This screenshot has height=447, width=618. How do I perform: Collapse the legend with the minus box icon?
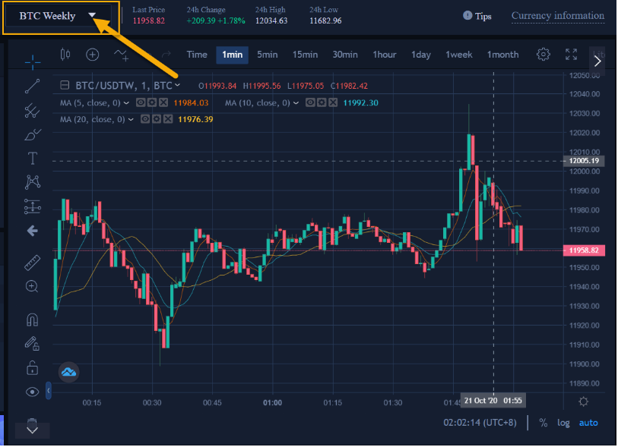click(x=65, y=85)
